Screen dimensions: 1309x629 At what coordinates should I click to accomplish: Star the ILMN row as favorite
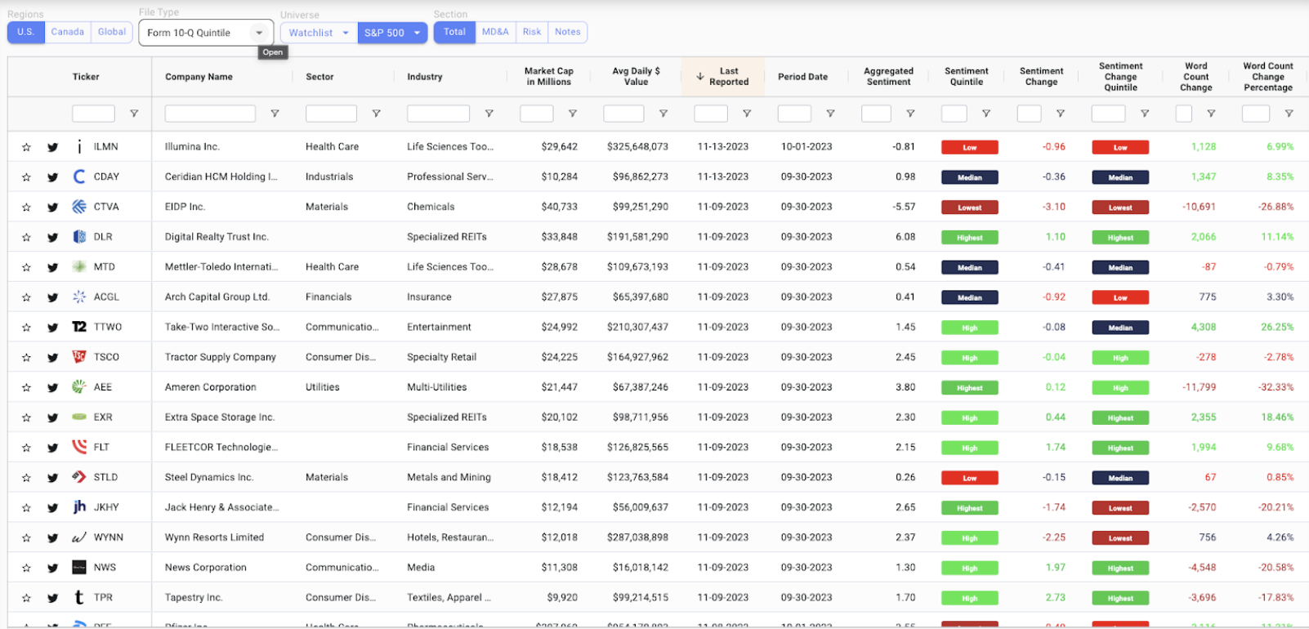coord(26,147)
